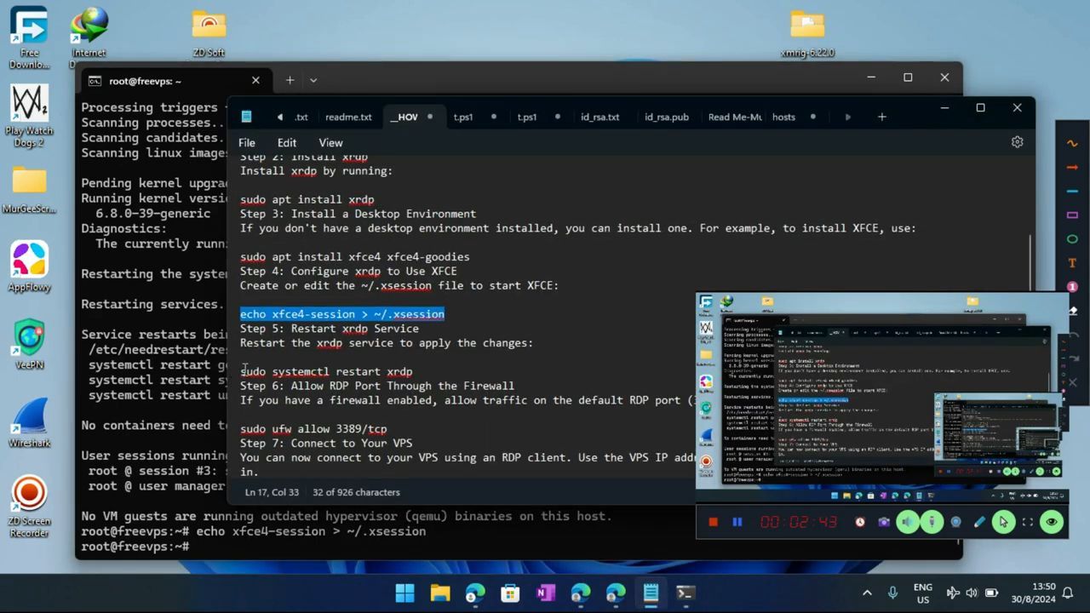Switch to Terminal from the taskbar
The width and height of the screenshot is (1090, 613).
point(686,593)
